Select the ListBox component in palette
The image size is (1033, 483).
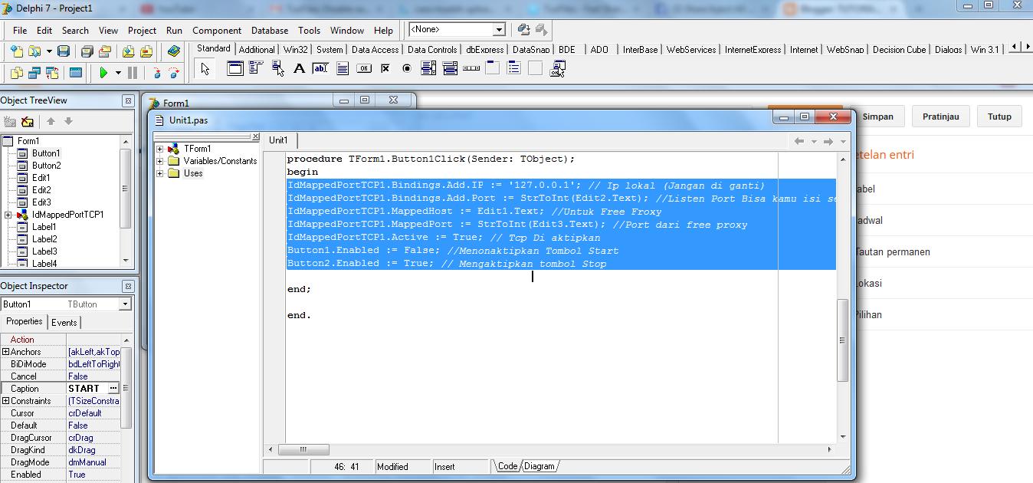pos(428,68)
